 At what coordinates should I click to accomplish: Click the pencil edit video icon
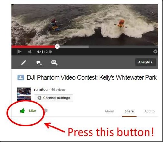[24, 62]
